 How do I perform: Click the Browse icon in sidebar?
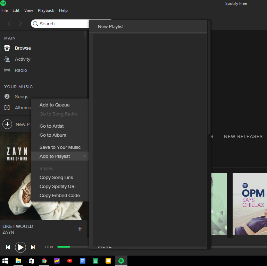click(7, 48)
